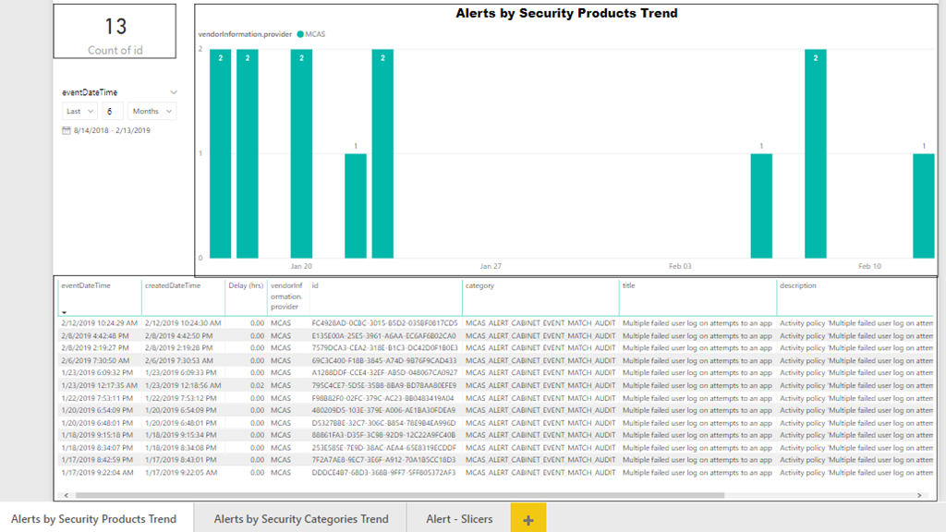Sort by createdDateTime column header
946x532 pixels.
coord(173,286)
